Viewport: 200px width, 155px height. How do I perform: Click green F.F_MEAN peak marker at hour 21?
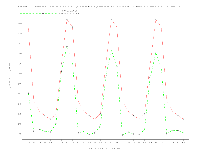67,46
